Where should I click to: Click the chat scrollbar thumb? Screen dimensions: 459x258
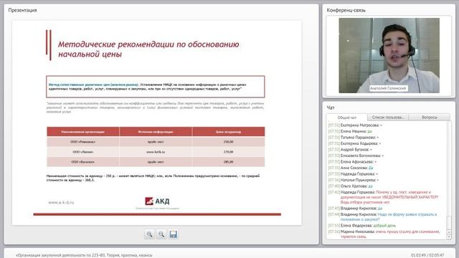[450, 224]
